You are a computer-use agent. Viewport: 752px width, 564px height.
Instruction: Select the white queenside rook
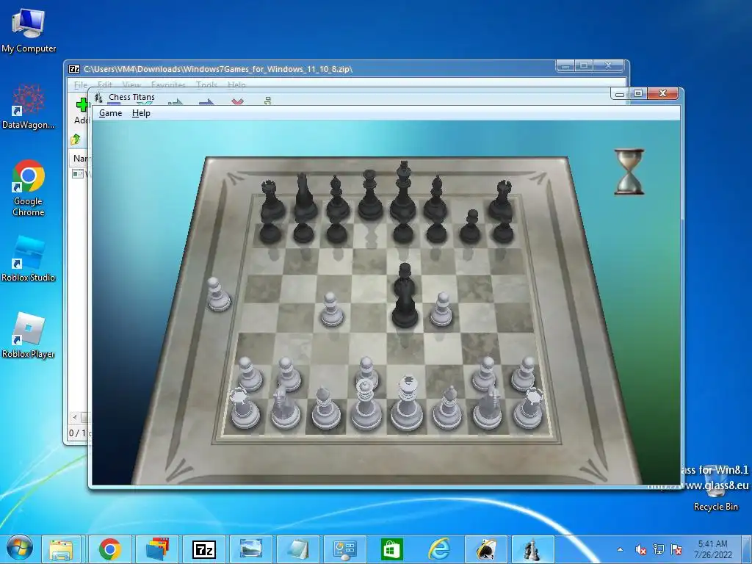click(x=245, y=408)
